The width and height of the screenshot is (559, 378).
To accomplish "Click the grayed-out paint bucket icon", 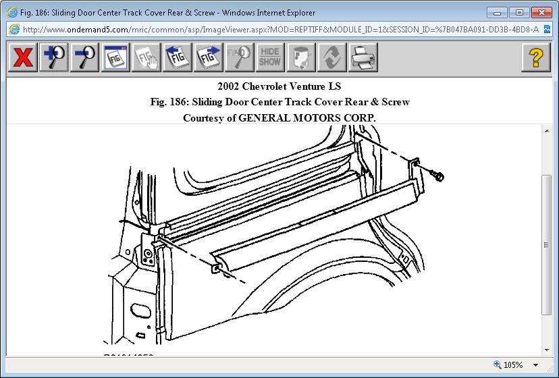I will click(x=301, y=57).
